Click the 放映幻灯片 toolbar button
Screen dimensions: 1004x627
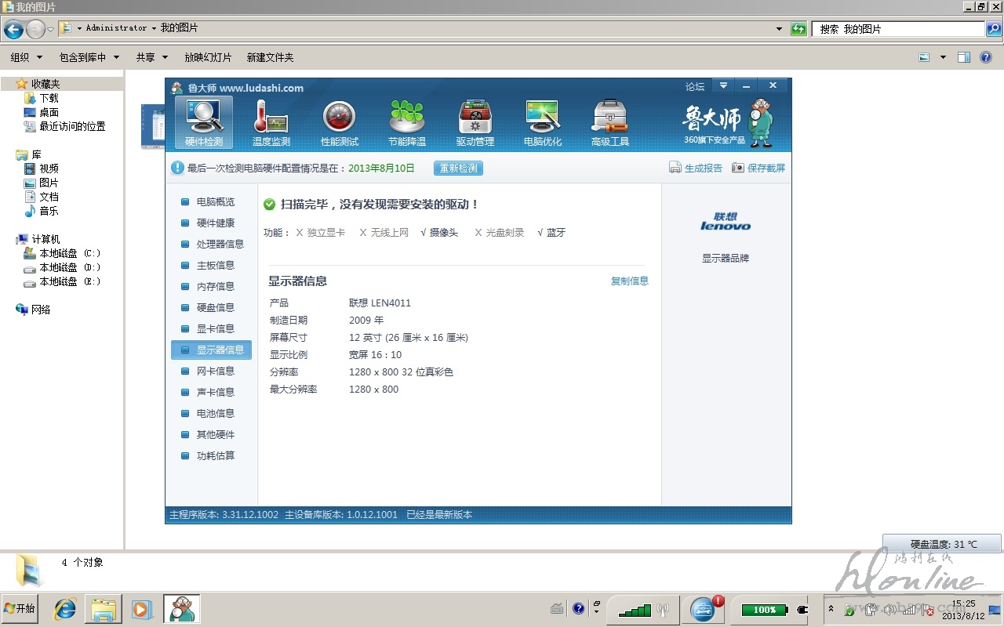tap(208, 57)
